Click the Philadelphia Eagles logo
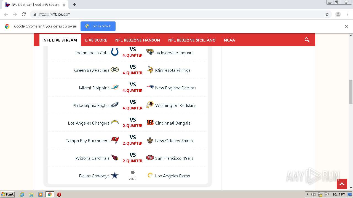Viewport: 353px width, 198px height. click(115, 105)
